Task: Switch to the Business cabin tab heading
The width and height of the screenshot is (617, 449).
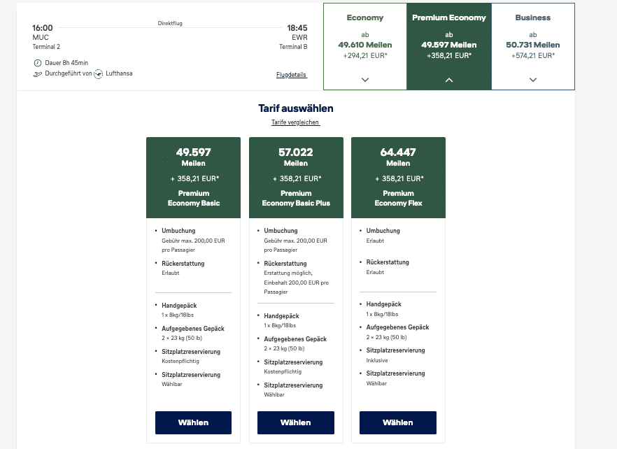Action: pos(533,17)
